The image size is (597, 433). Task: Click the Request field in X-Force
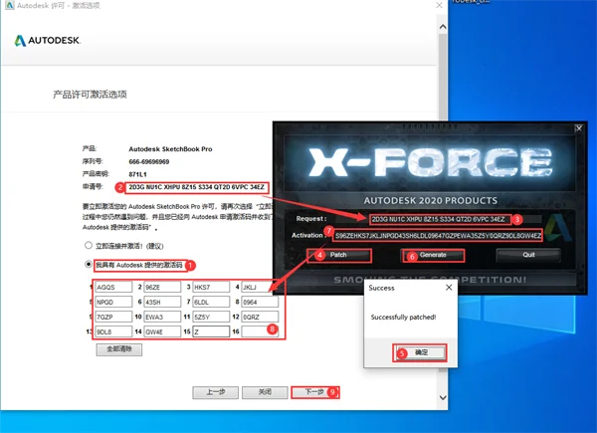pos(440,219)
